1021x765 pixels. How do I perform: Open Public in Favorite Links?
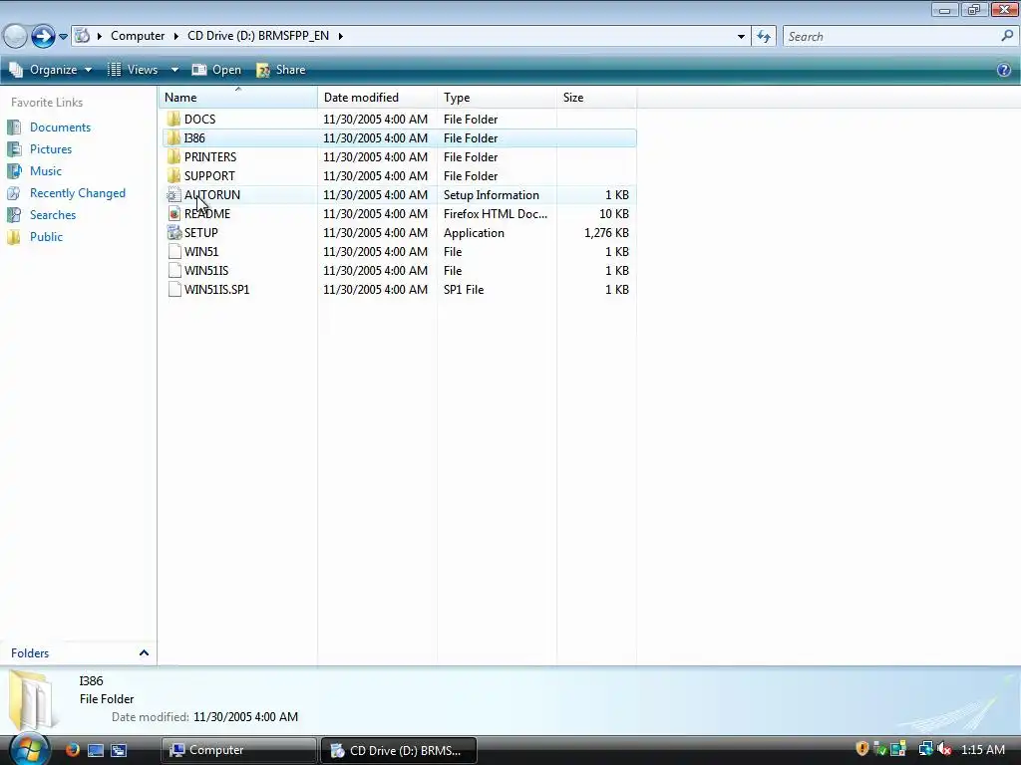(46, 237)
